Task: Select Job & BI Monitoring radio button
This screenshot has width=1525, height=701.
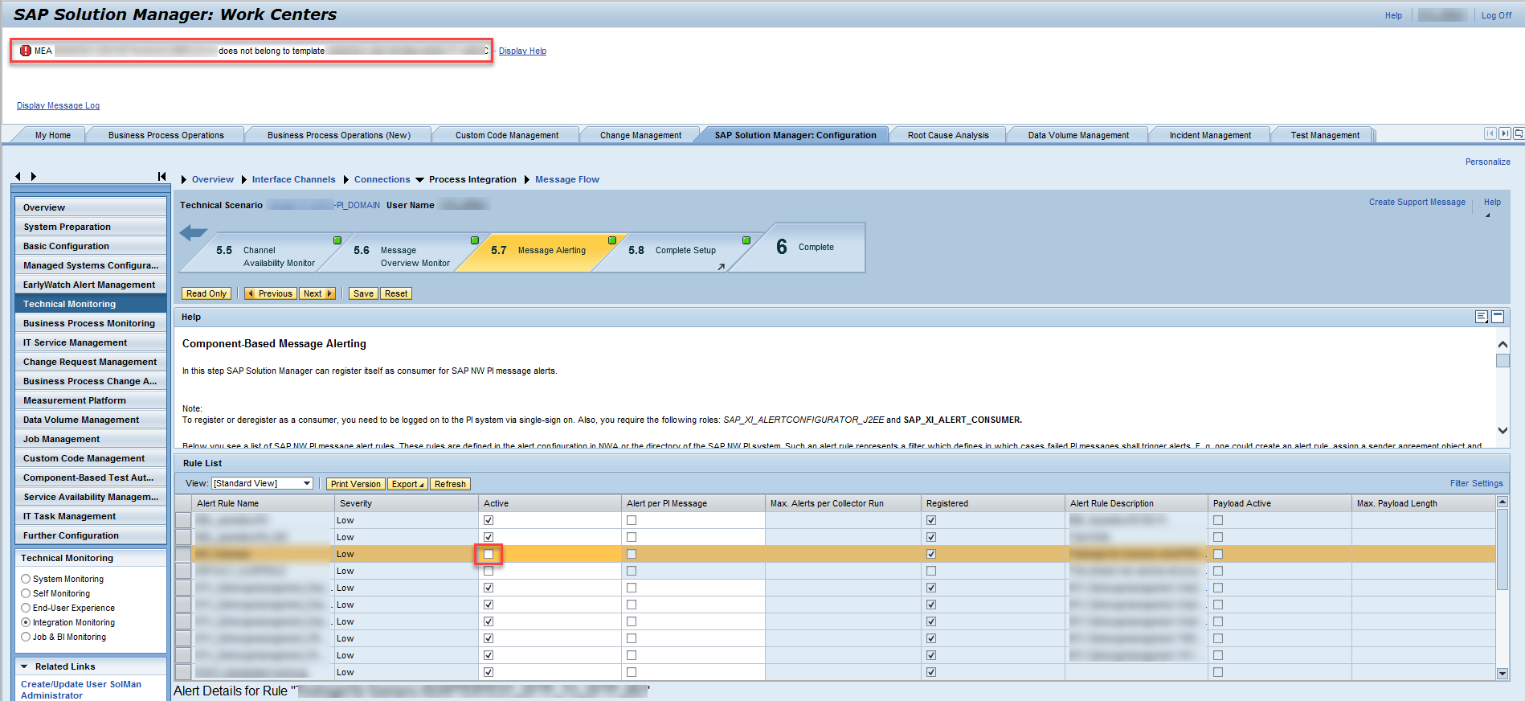Action: 26,637
